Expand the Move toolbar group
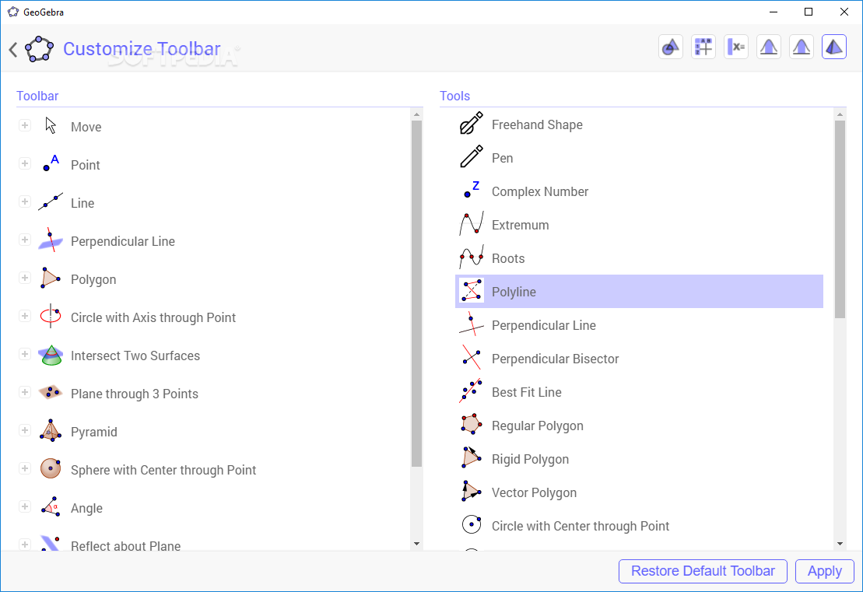Screen dimensions: 863x592 pos(25,125)
